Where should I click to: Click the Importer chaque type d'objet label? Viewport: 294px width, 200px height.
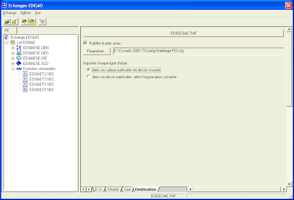pyautogui.click(x=106, y=63)
